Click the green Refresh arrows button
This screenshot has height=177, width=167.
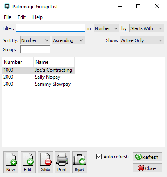click(147, 157)
